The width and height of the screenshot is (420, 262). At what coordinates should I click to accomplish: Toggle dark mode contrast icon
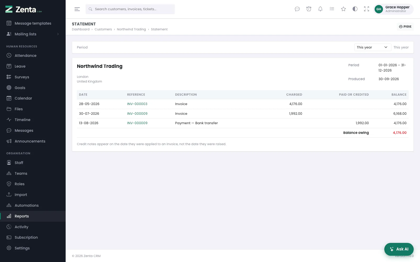click(x=355, y=9)
